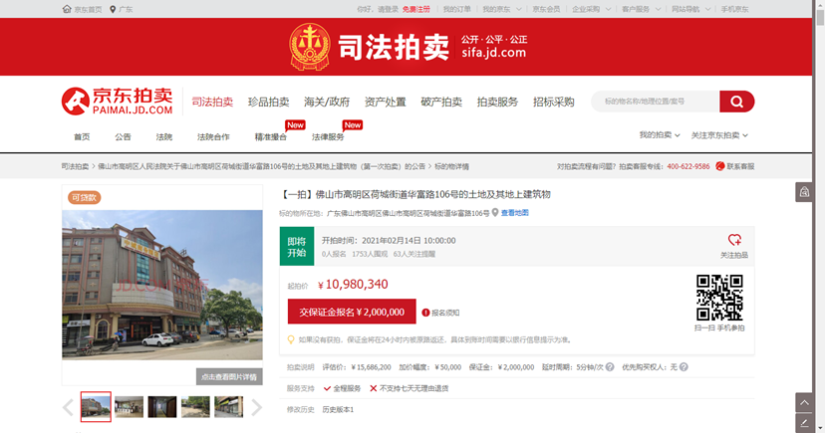
Task: Click the 司法拍卖 breadcrumb link
Action: [x=75, y=166]
